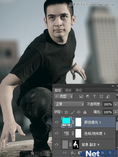Collapse the panel with double-arrow icon
The image size is (118, 157).
[x=113, y=86]
